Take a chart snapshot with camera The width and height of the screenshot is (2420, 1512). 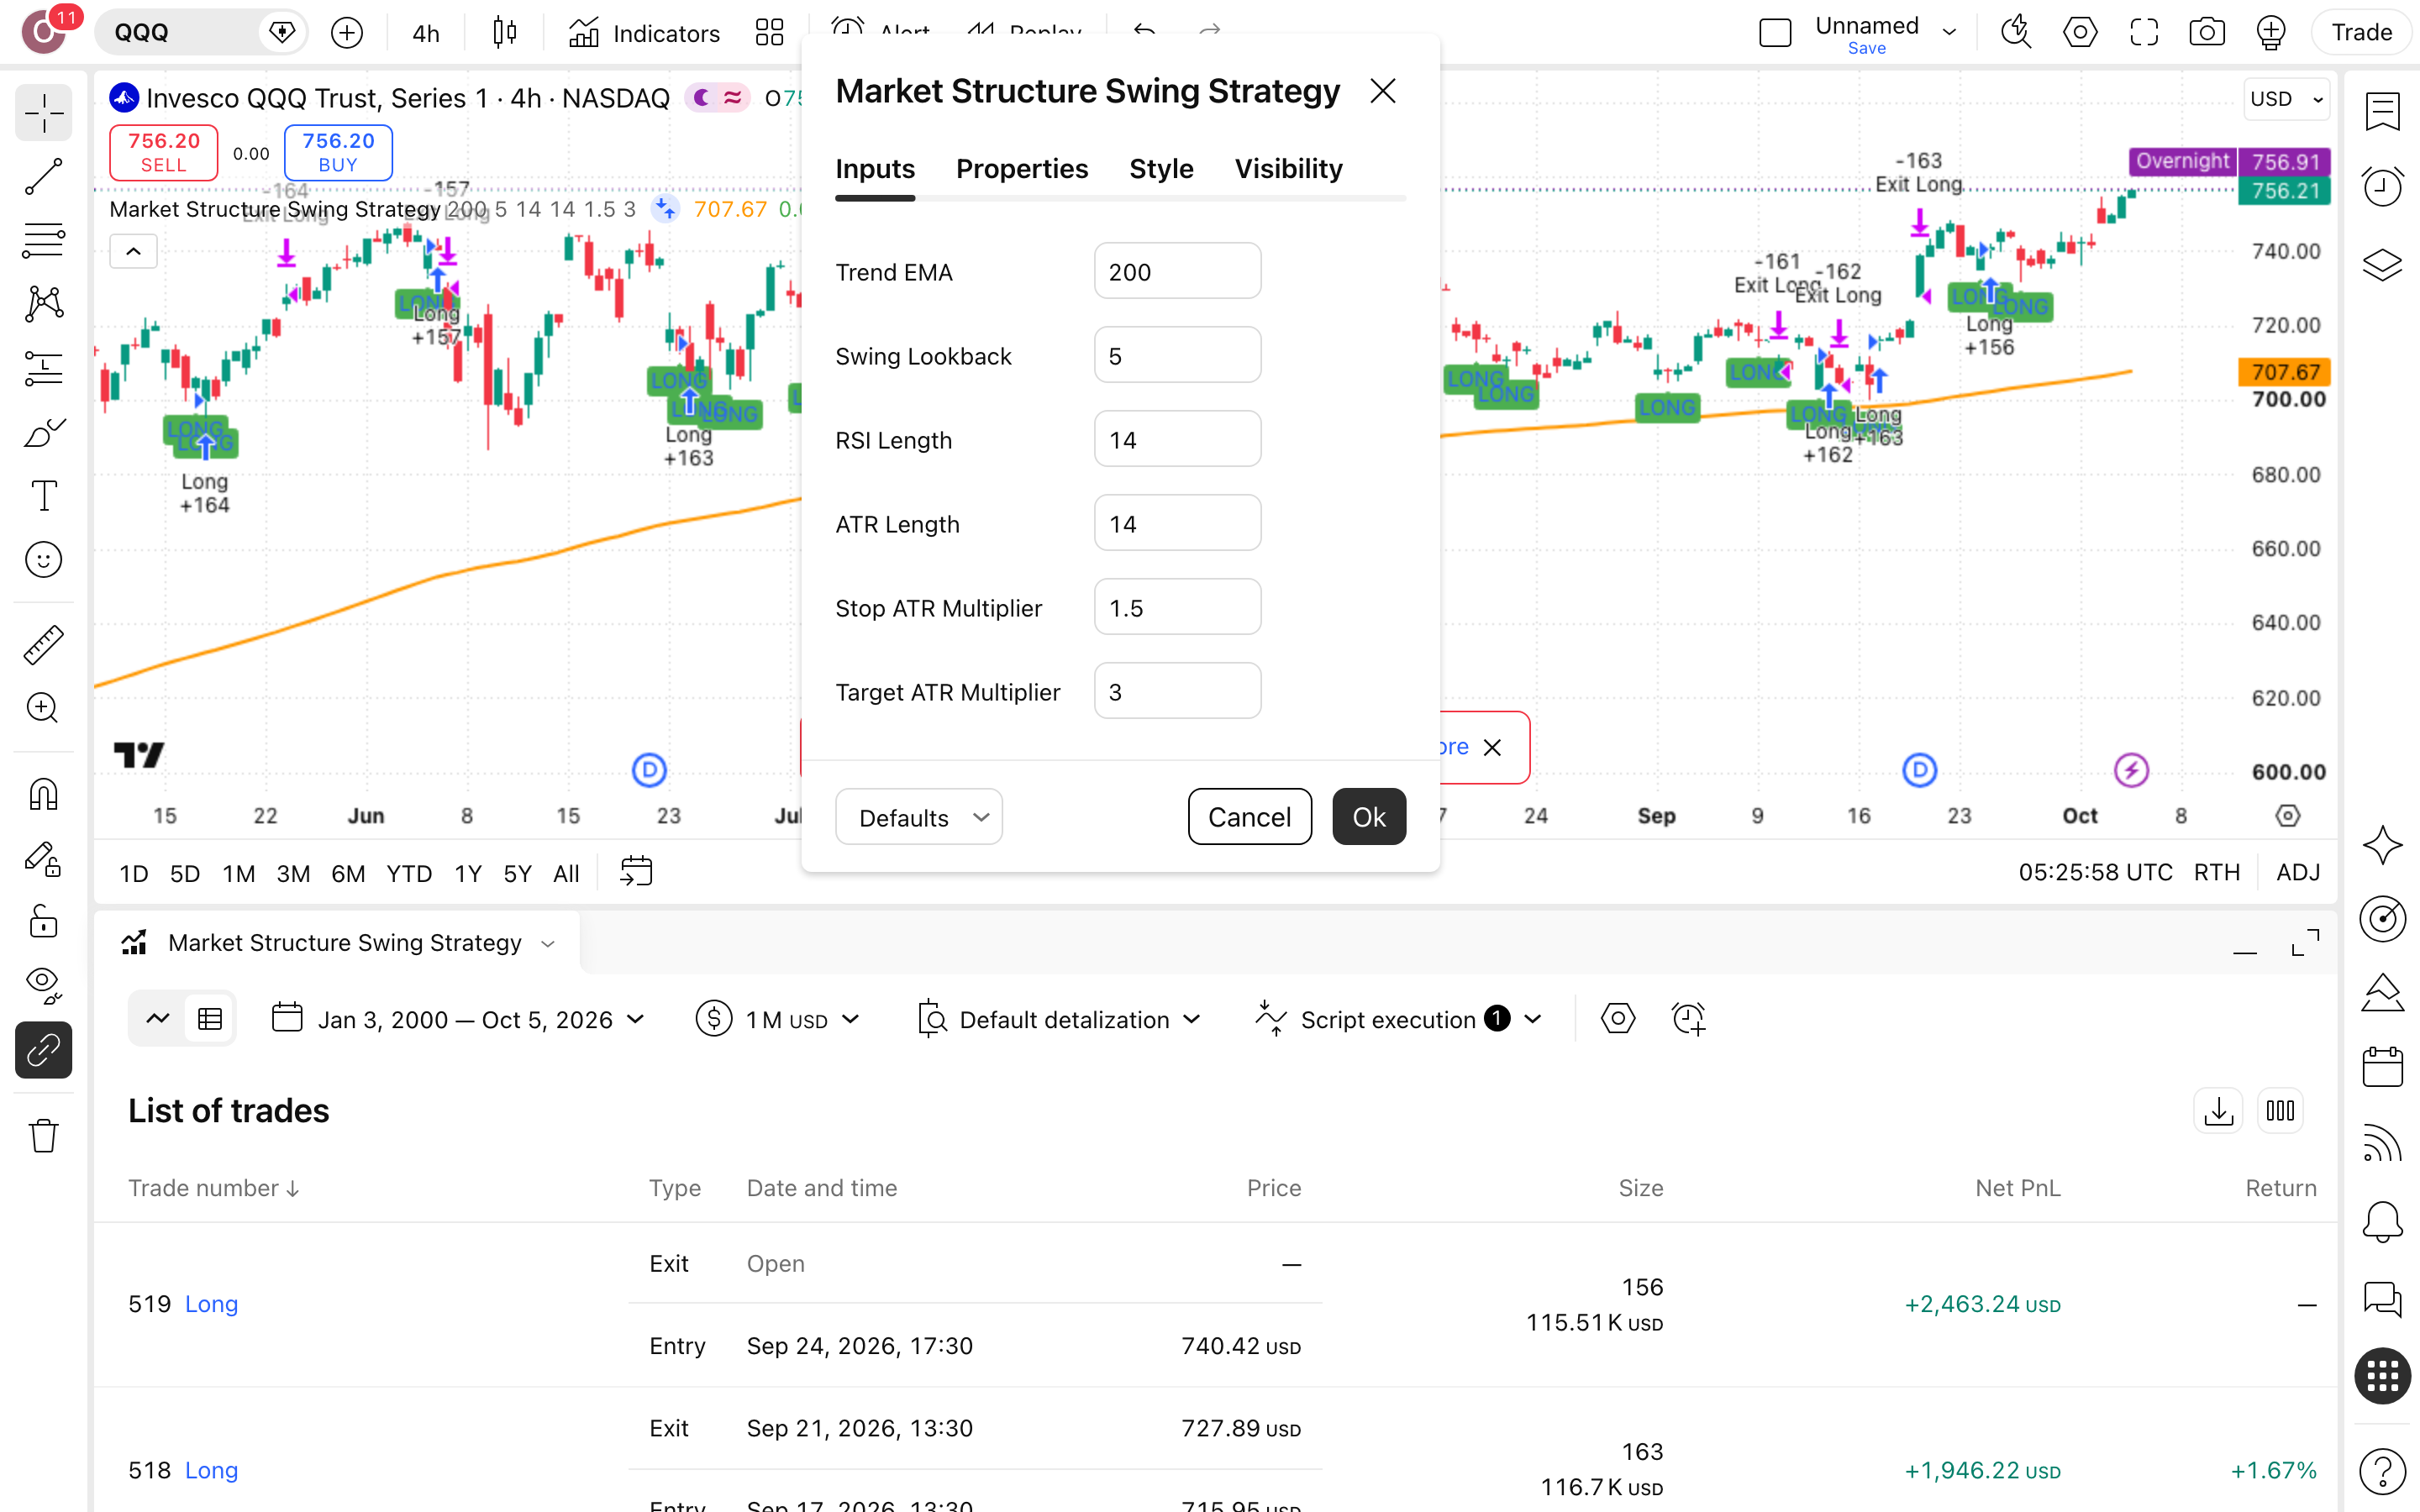pos(2207,33)
